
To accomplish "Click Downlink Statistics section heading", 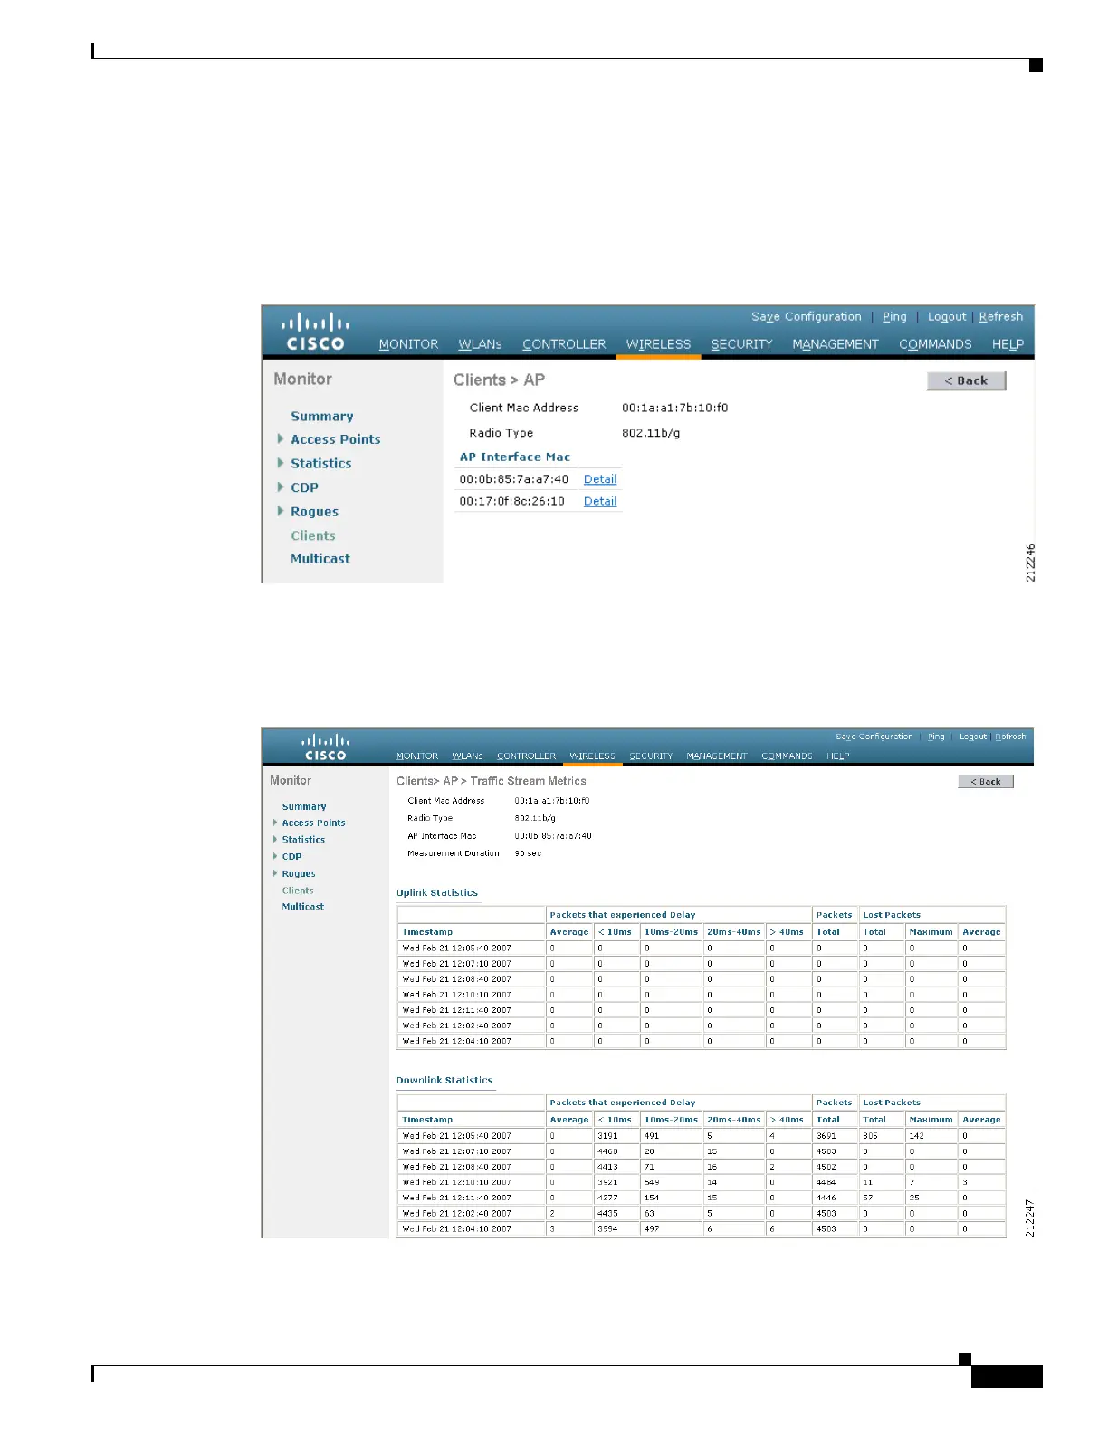I will point(444,1080).
